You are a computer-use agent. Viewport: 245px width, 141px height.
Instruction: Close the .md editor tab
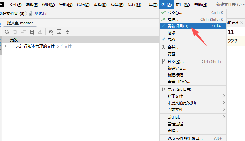click(x=242, y=23)
